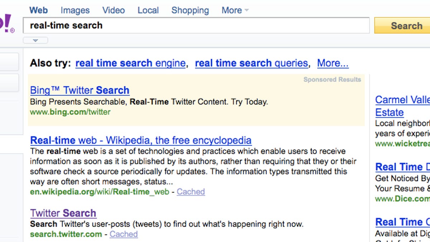Open the Dice.com Real Time ad

[402, 167]
